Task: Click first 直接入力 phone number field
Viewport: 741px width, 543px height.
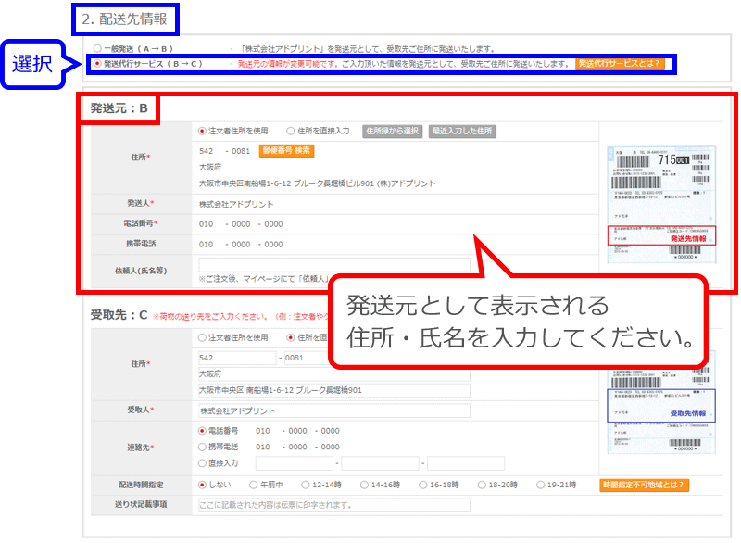Action: (x=294, y=463)
